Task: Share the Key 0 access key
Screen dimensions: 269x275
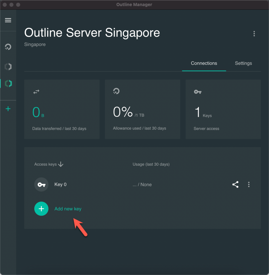Action: 235,184
